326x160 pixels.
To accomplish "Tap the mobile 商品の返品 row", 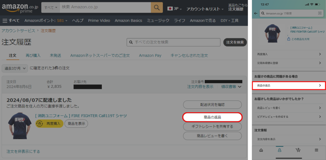I will (289, 85).
